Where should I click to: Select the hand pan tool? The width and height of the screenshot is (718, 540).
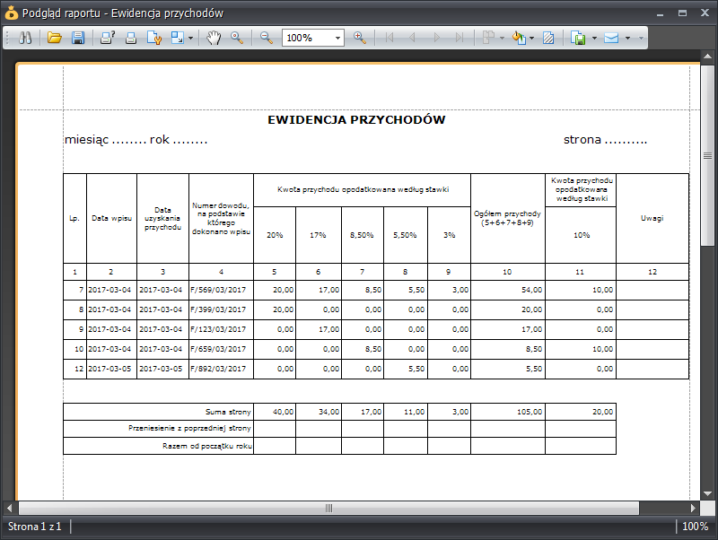tap(214, 38)
